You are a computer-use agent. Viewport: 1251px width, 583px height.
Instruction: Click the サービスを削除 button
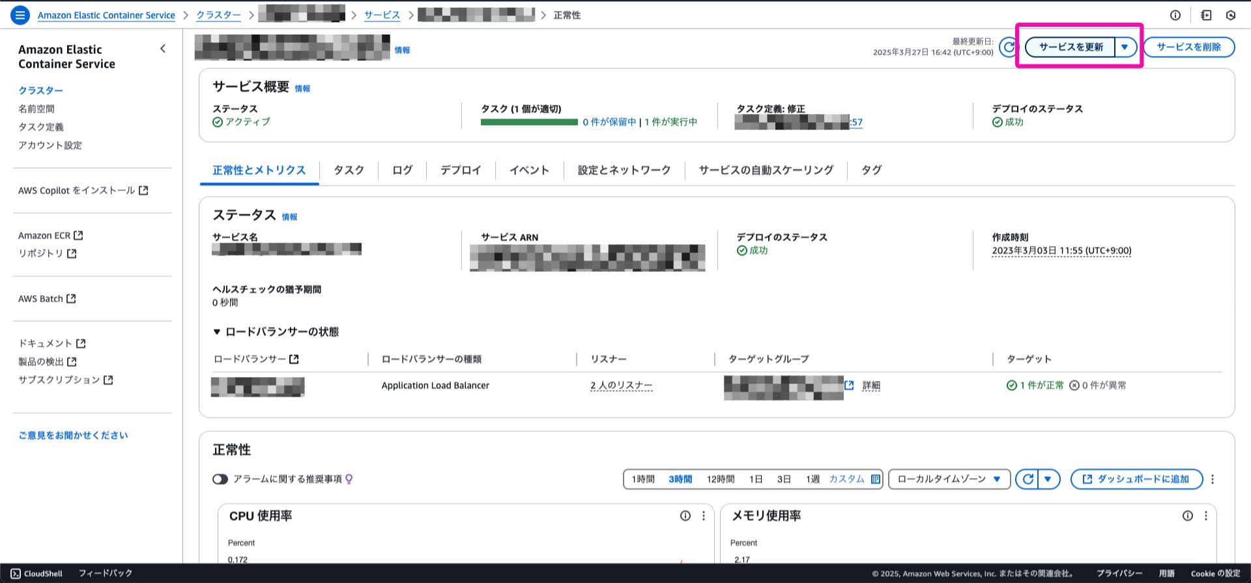pyautogui.click(x=1189, y=47)
